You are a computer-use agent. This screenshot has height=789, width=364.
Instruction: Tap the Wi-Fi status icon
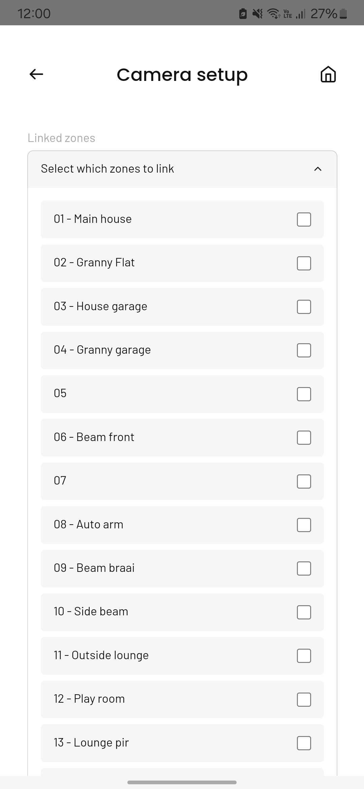(x=274, y=13)
